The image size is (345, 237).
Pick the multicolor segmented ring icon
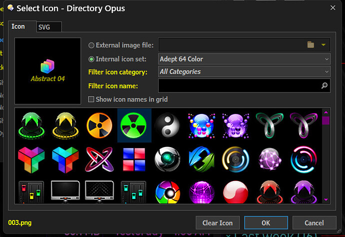pyautogui.click(x=167, y=192)
